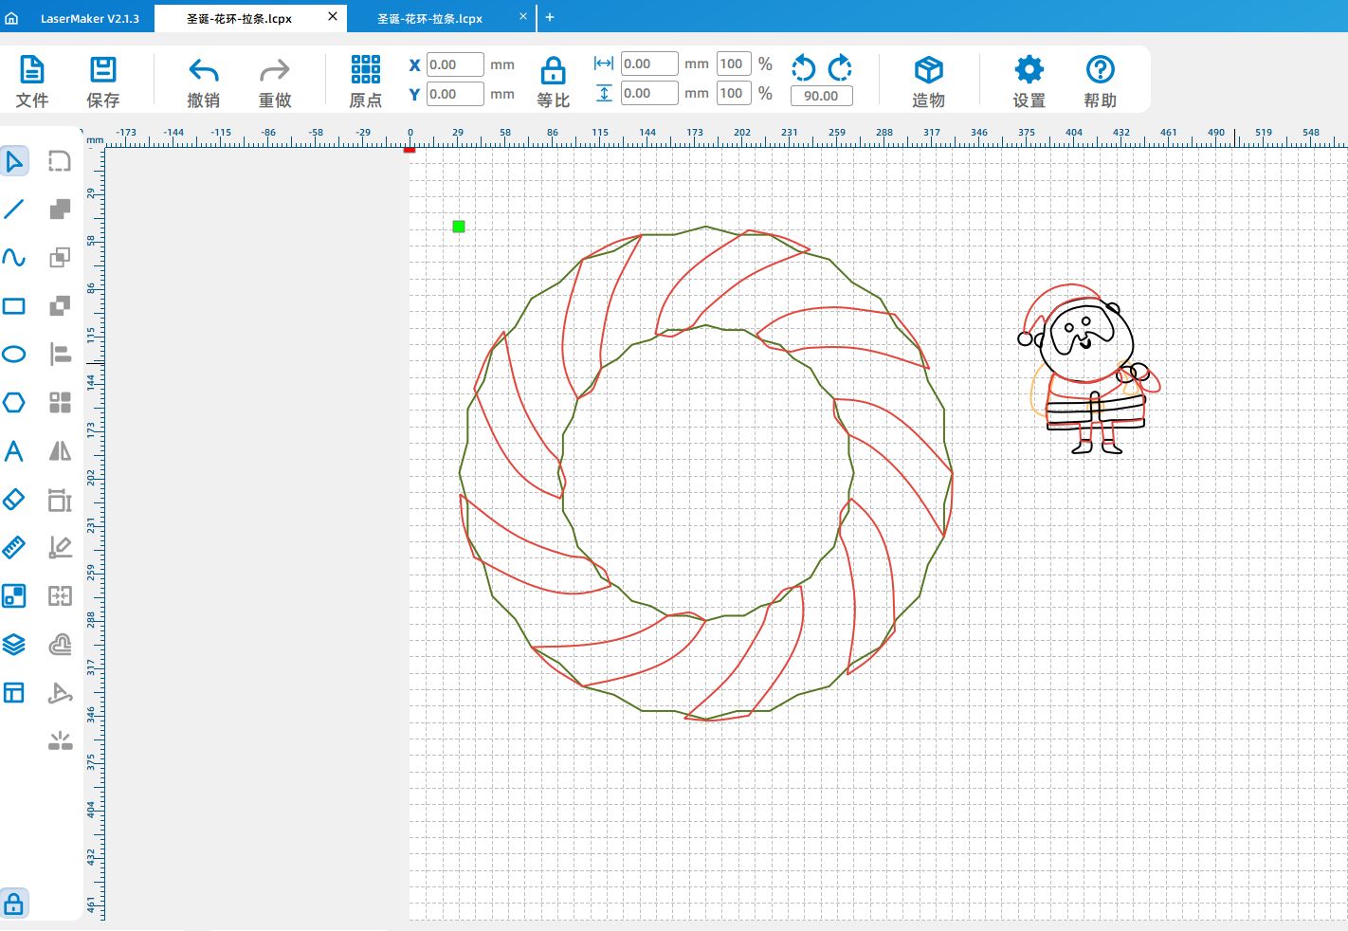Pick the straight line drawing tool
The height and width of the screenshot is (931, 1348).
point(14,210)
